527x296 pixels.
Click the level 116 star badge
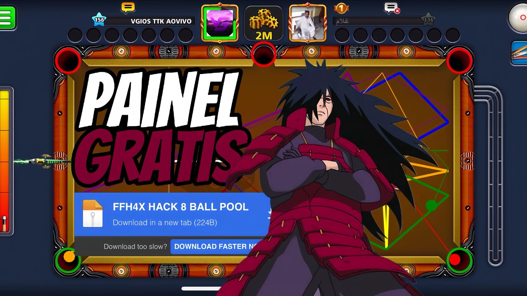[428, 20]
